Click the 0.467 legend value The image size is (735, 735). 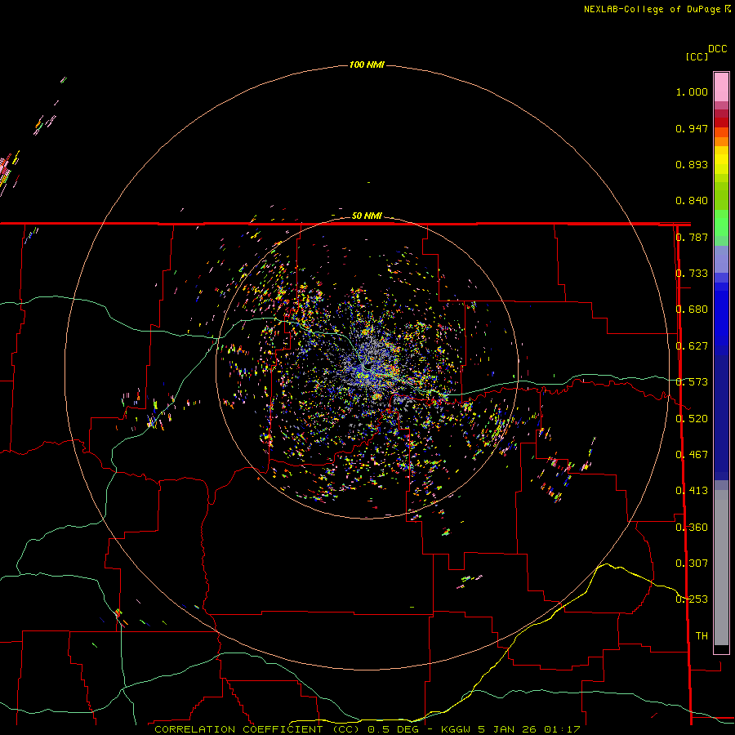tap(692, 455)
